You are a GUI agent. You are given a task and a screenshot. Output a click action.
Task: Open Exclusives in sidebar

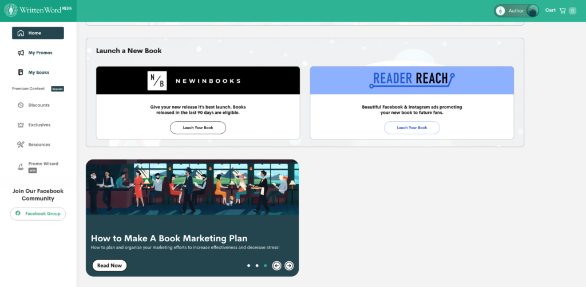[38, 125]
